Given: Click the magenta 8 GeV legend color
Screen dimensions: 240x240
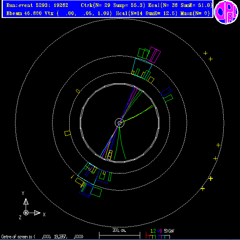Looking at the screenshot, I should point(161,231).
